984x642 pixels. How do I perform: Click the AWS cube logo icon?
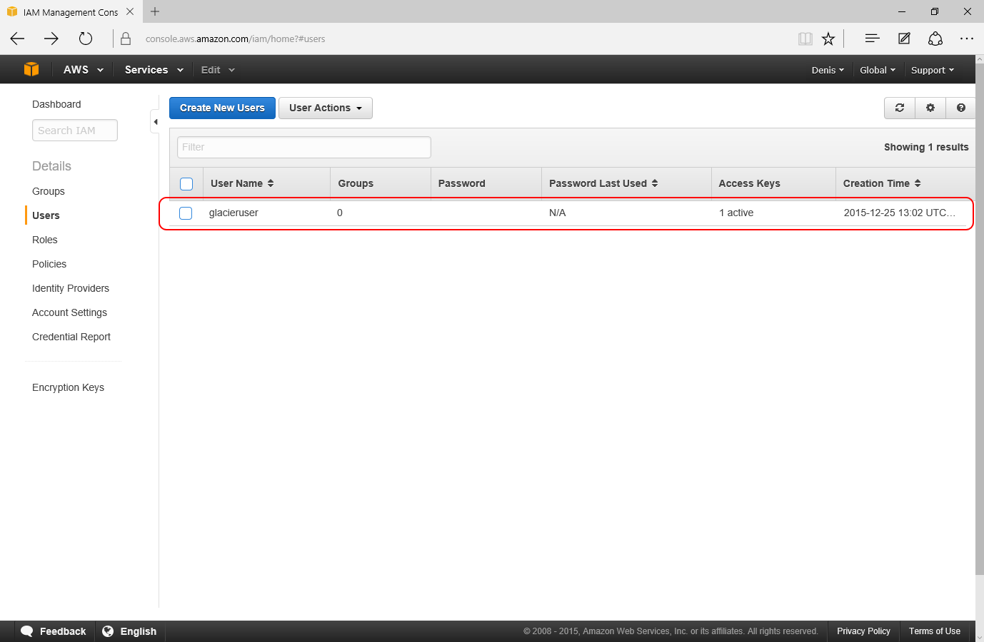click(x=31, y=69)
